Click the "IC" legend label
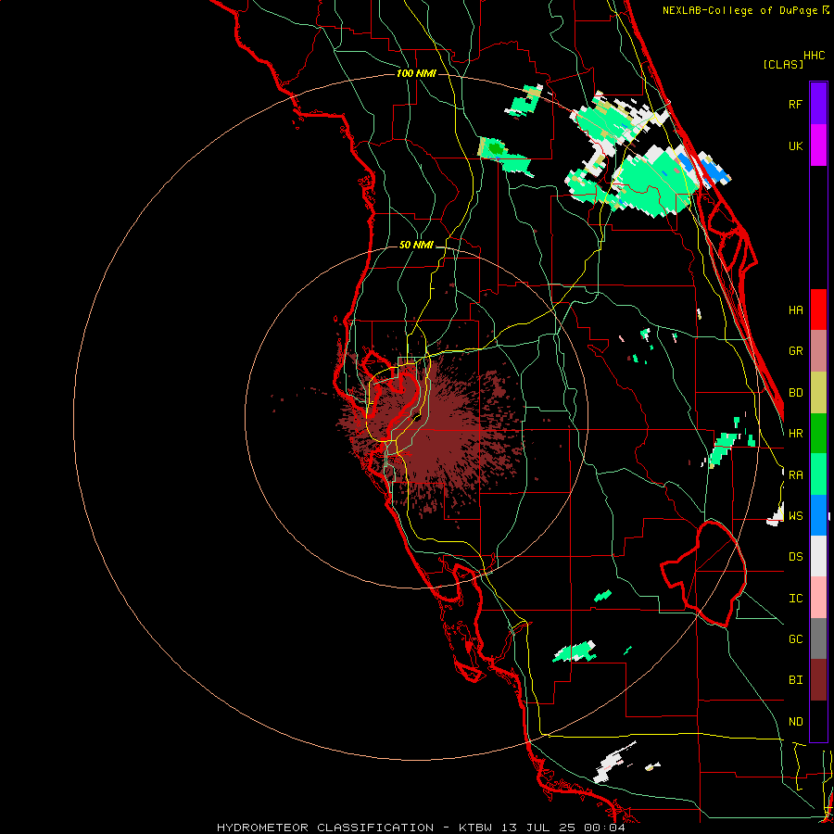The image size is (834, 834). [795, 599]
